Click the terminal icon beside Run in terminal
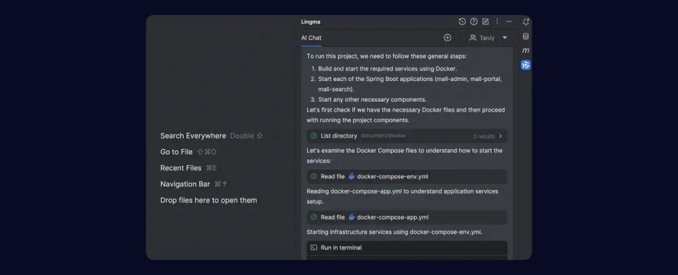 pos(313,248)
